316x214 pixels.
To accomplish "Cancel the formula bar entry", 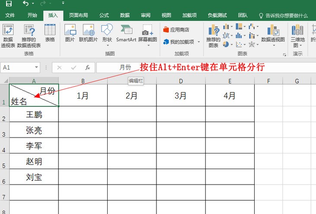I will (x=59, y=67).
